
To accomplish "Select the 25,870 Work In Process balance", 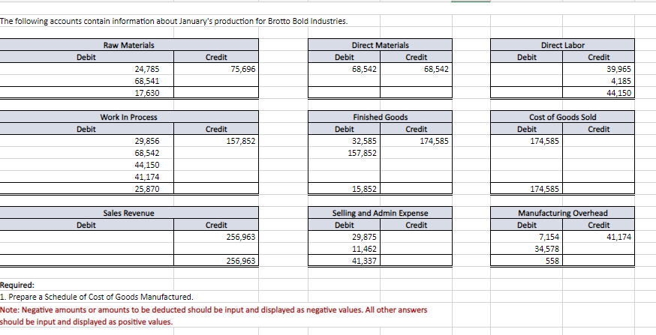I will (86, 189).
